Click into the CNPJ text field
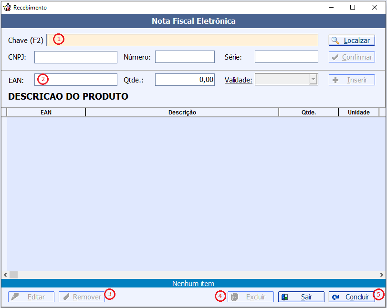 [x=75, y=57]
